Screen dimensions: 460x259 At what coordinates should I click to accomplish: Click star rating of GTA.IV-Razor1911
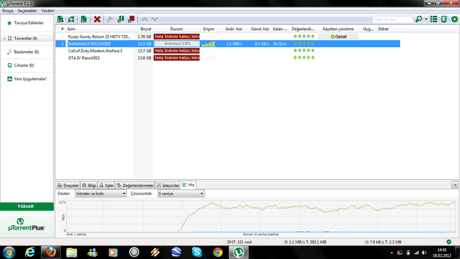[304, 58]
